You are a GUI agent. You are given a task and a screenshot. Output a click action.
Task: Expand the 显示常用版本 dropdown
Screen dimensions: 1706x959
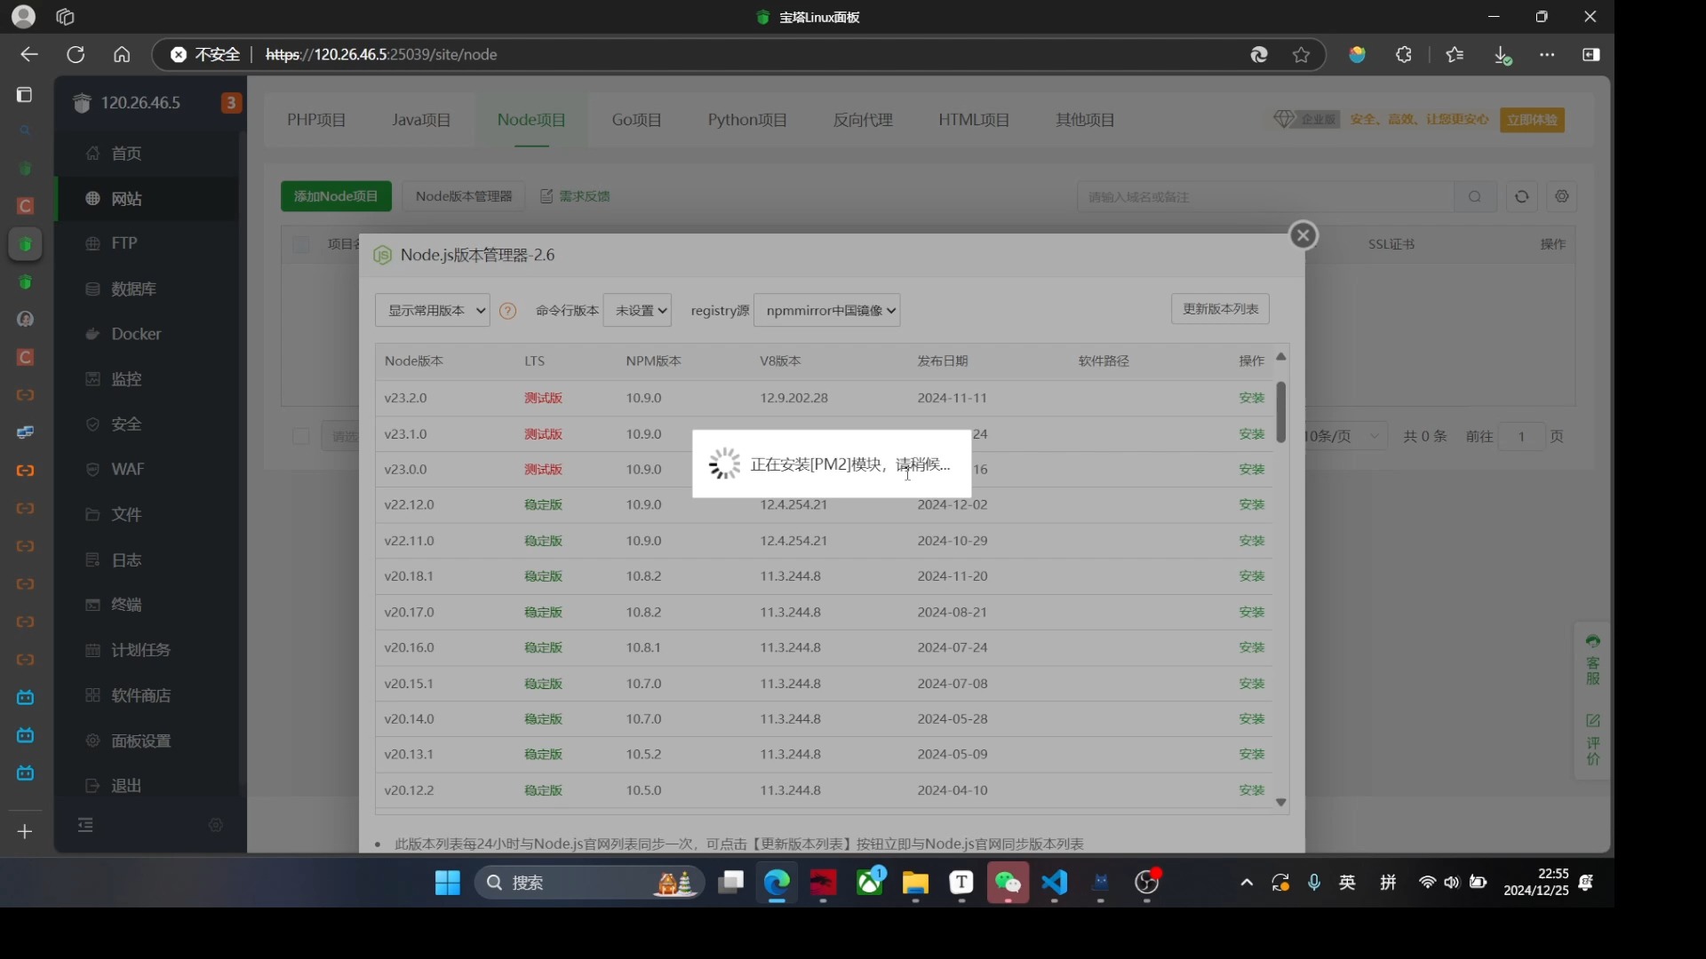(433, 311)
